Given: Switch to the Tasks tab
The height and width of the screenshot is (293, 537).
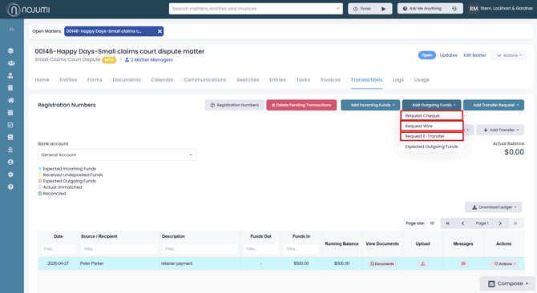Looking at the screenshot, I should click(x=303, y=80).
